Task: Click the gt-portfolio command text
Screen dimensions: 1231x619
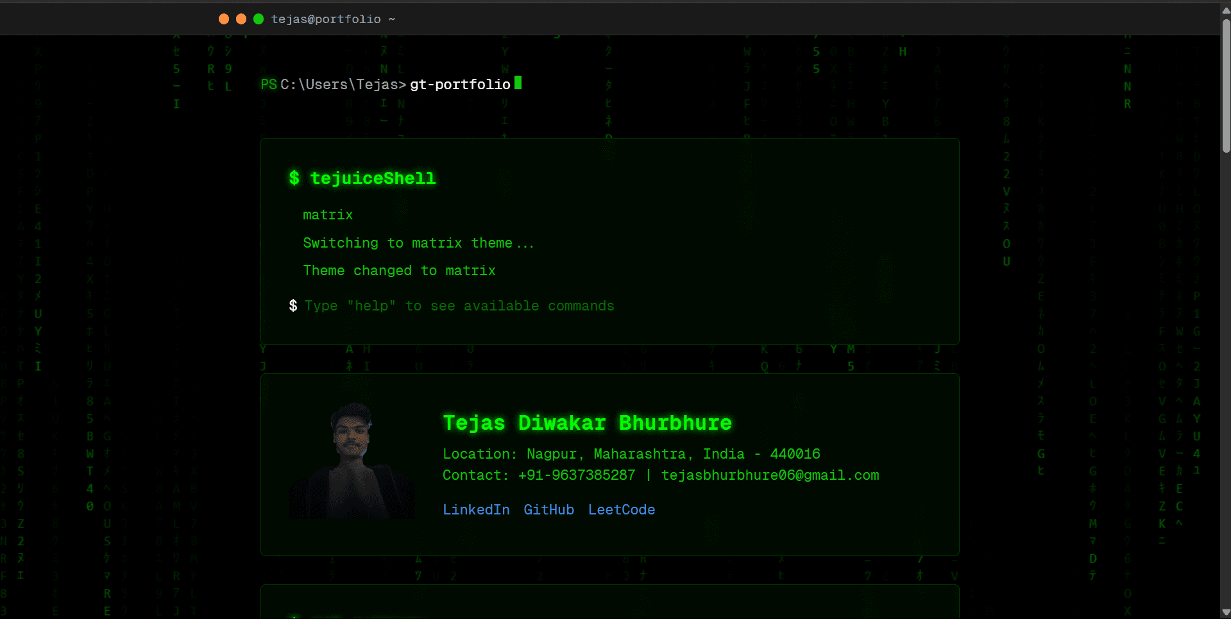Action: tap(460, 85)
